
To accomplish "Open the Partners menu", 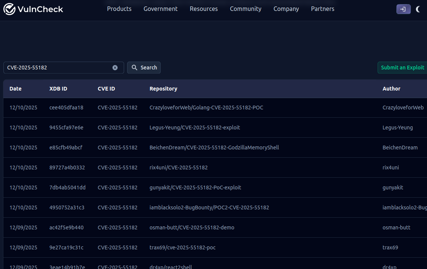I will point(323,9).
